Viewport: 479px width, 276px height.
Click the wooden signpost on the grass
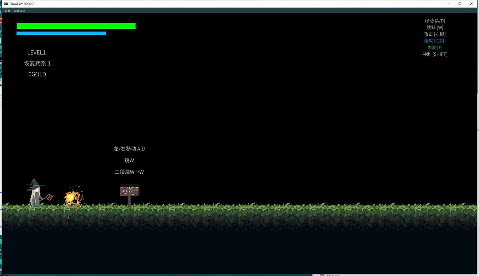coord(129,192)
